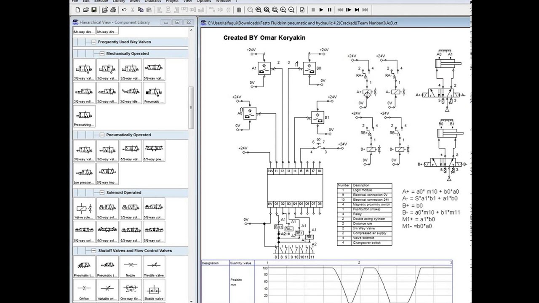
Task: Undo the last action in toolbar
Action: click(x=124, y=10)
